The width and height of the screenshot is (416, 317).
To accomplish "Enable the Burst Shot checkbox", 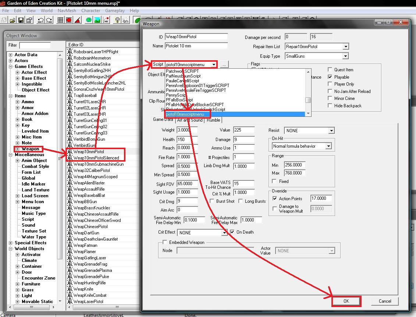I will (x=212, y=201).
